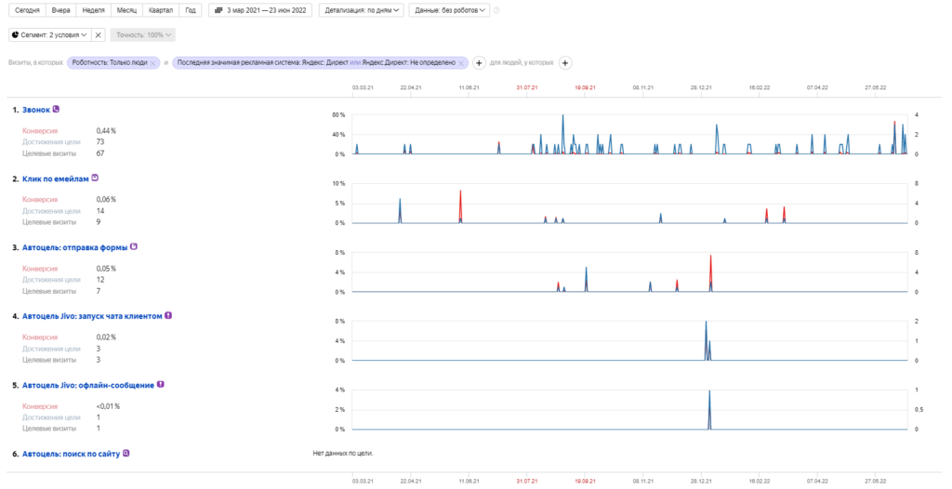
Task: Click the search icon next to поиск по сайту
Action: (126, 453)
